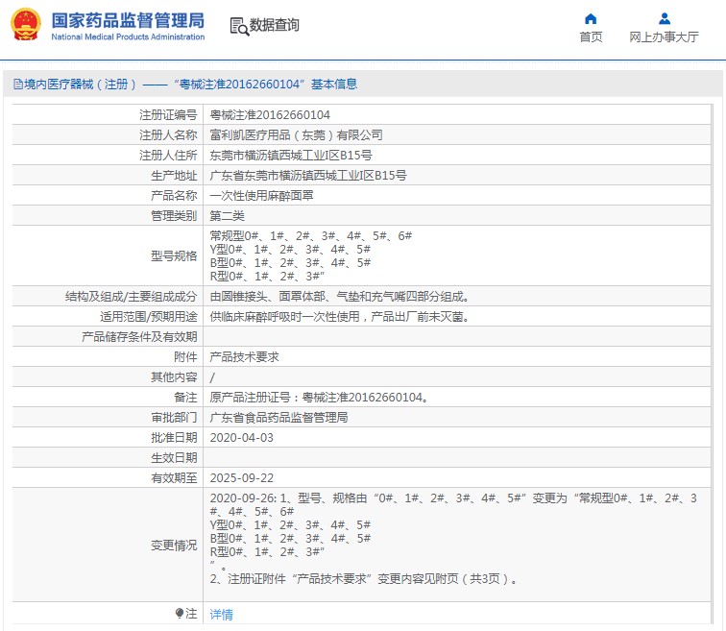This screenshot has height=631, width=726.
Task: Go to the 首页 home page label
Action: point(591,37)
